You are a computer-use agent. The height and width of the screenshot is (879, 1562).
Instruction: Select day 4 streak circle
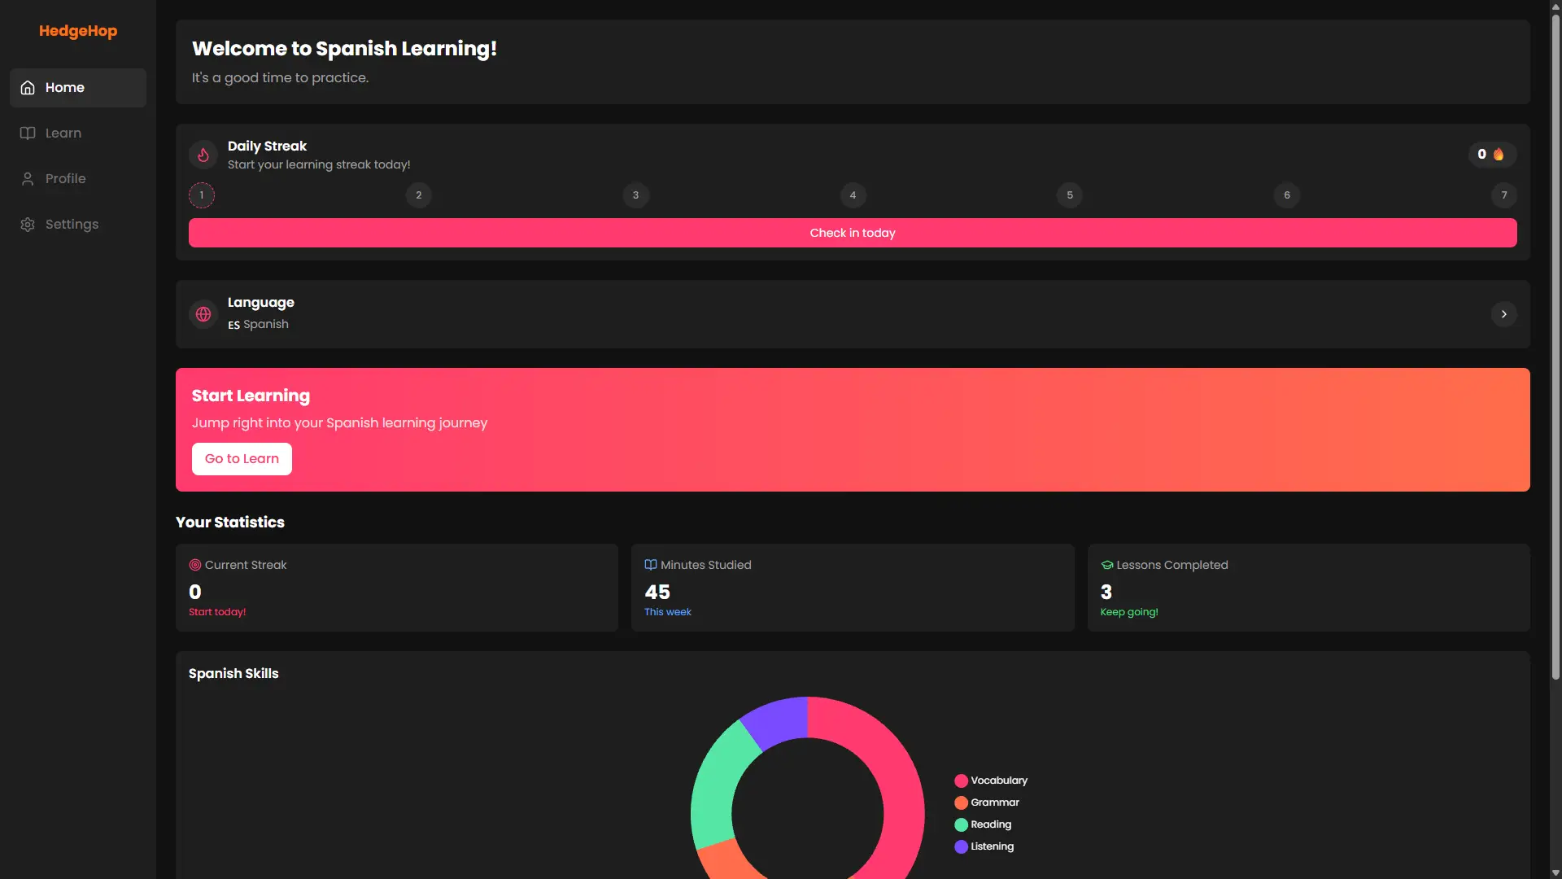pos(853,195)
